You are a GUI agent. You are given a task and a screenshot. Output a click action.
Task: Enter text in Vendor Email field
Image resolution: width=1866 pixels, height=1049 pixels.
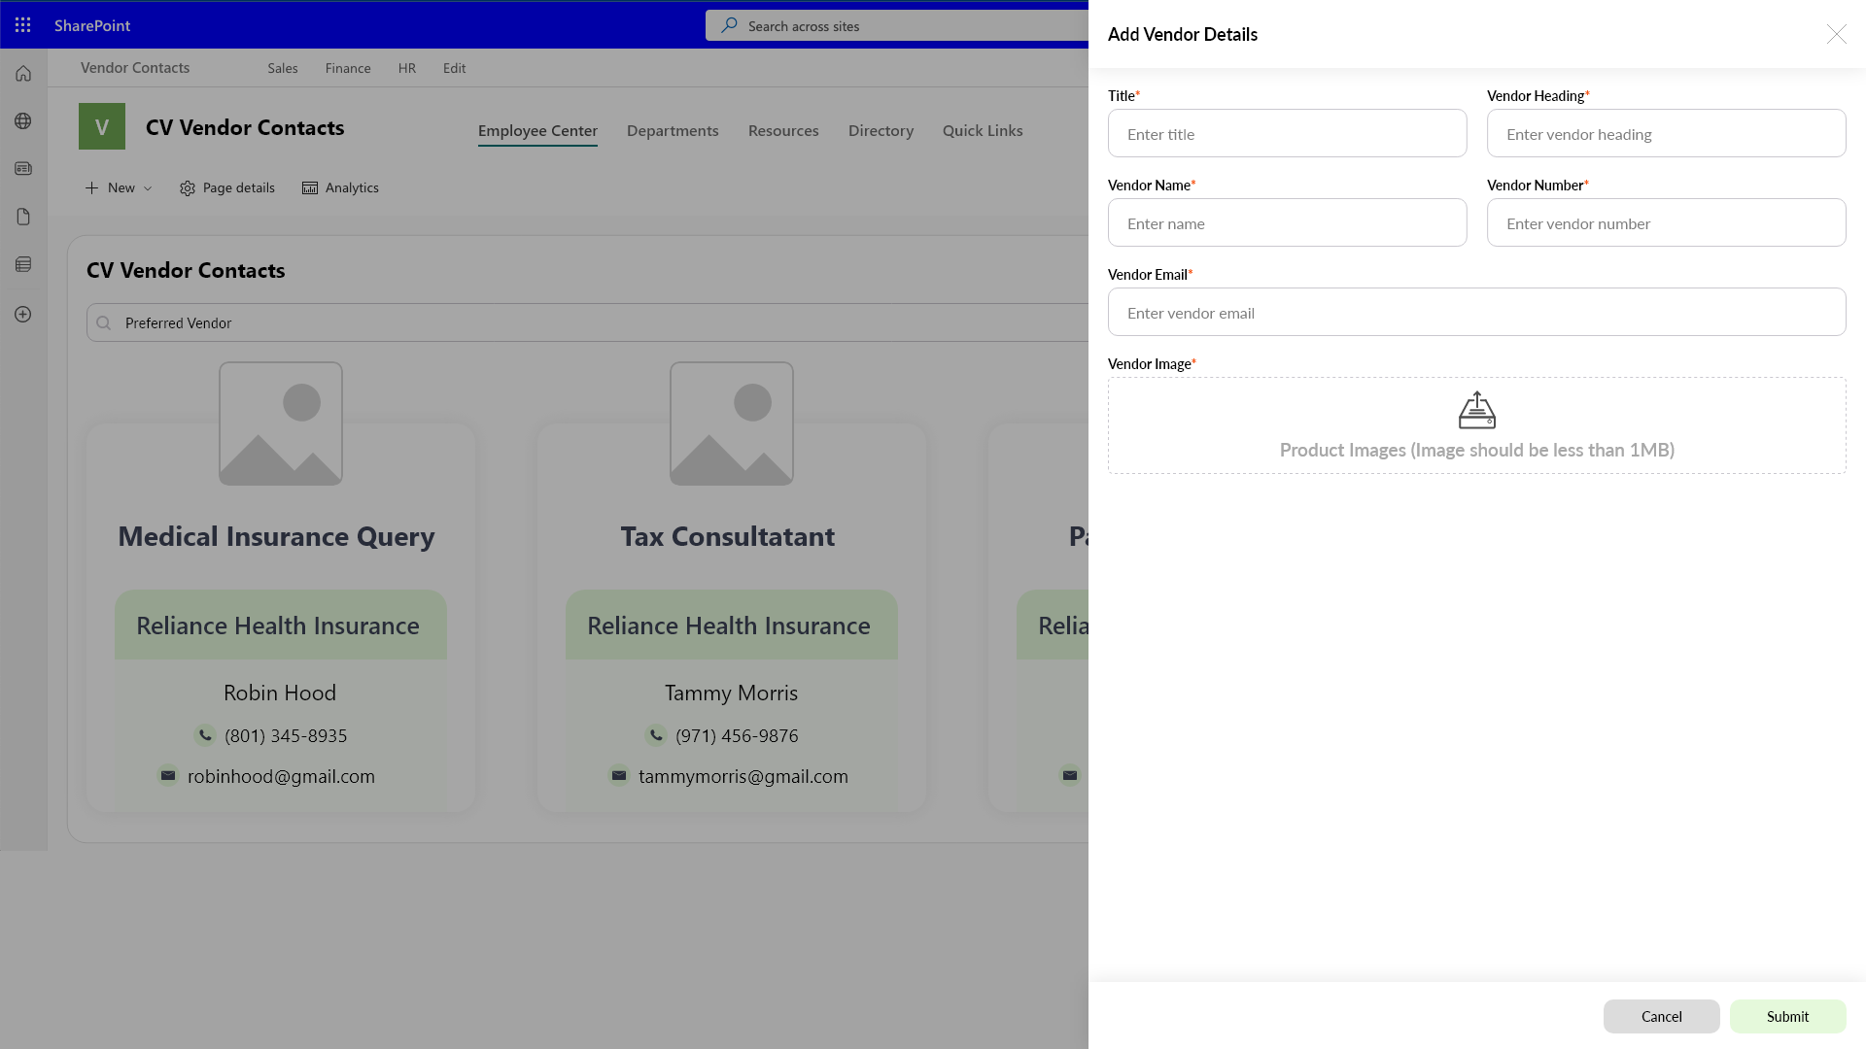[x=1476, y=311]
